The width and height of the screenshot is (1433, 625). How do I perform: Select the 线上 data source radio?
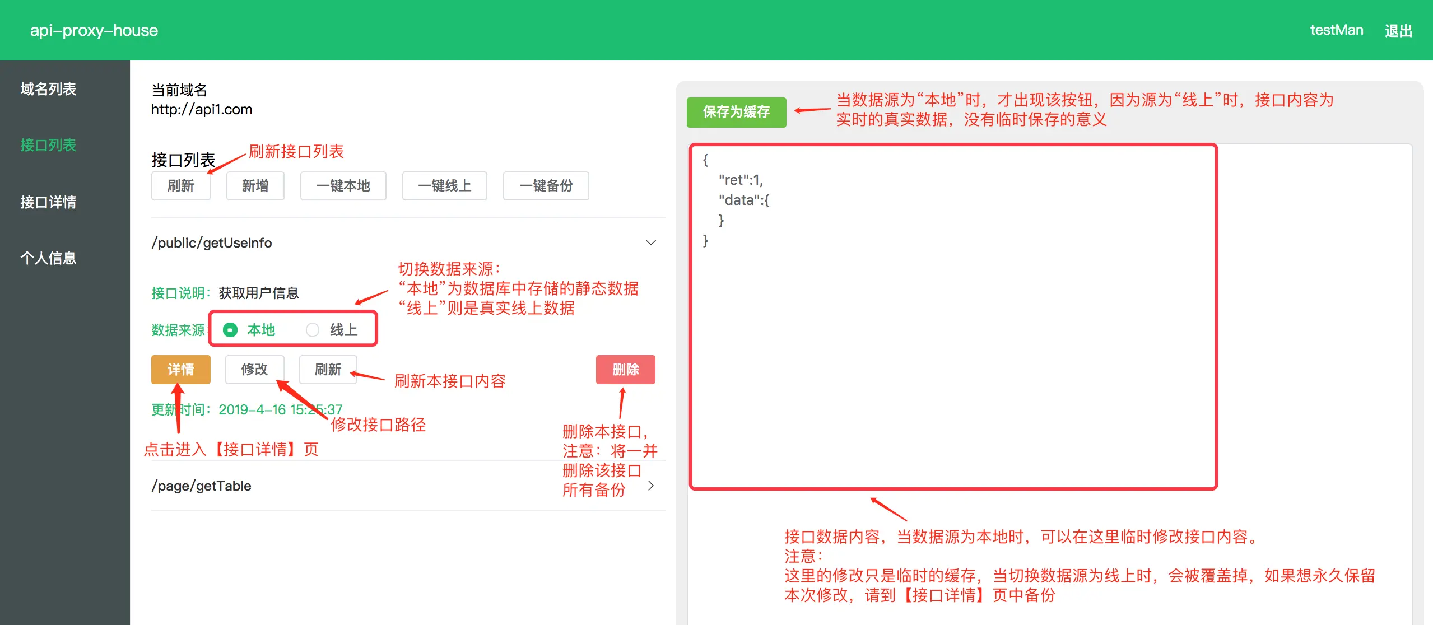[x=313, y=330]
